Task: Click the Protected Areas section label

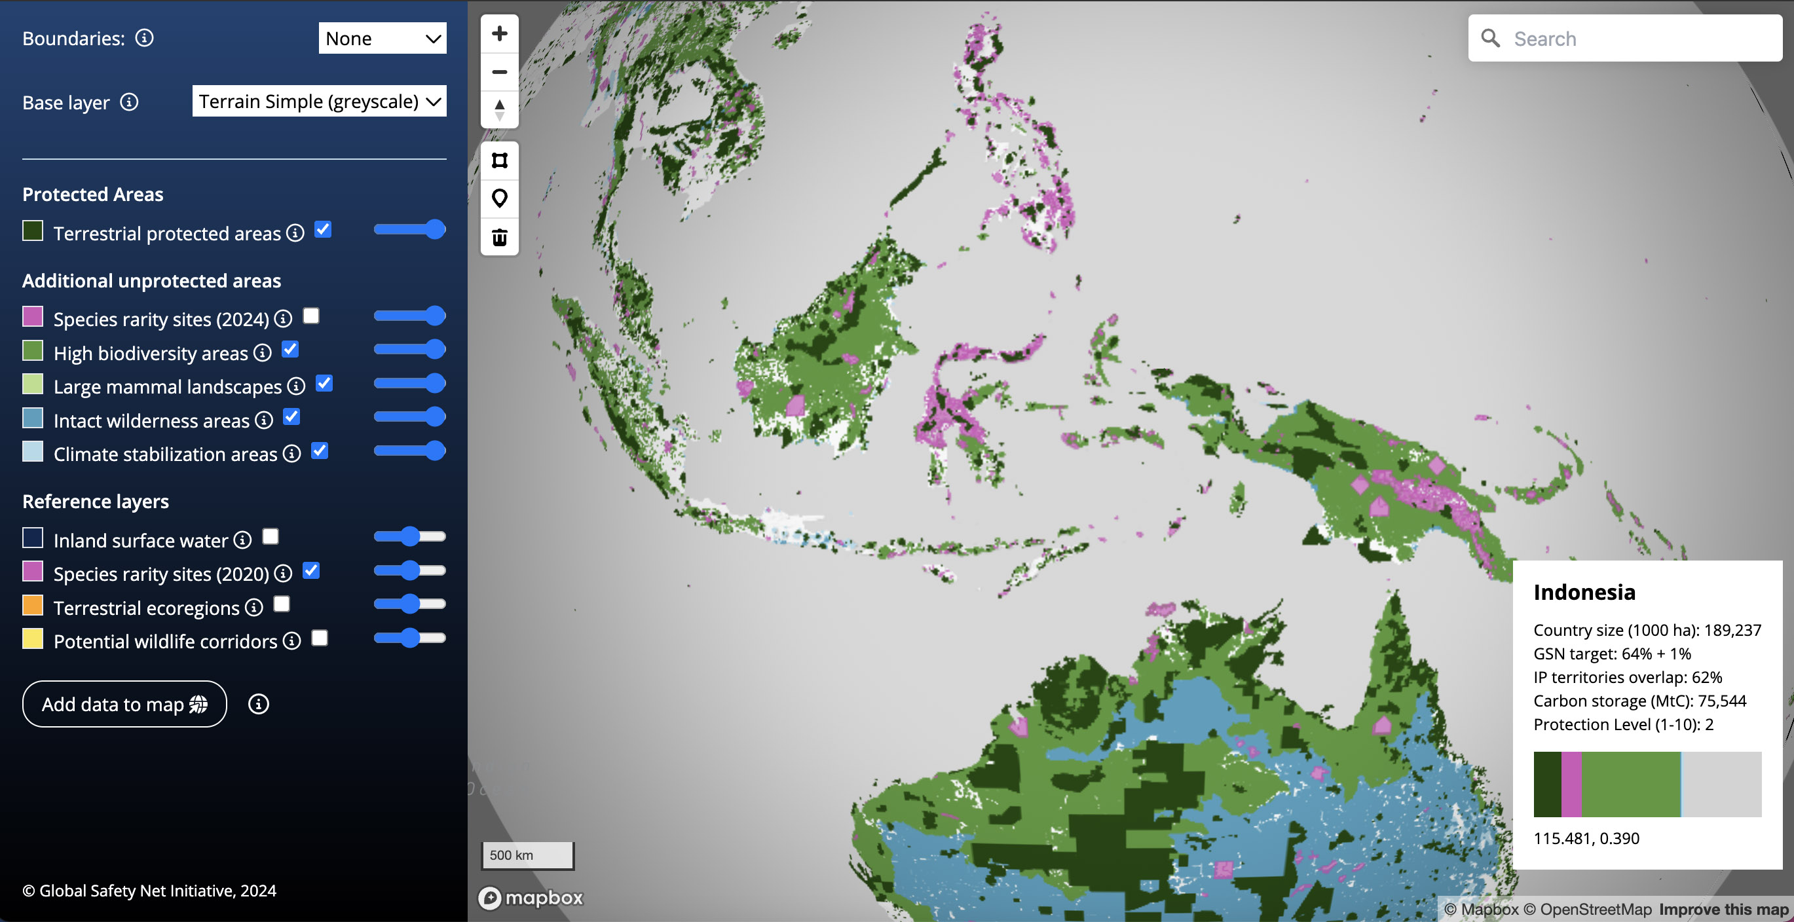Action: click(x=93, y=193)
